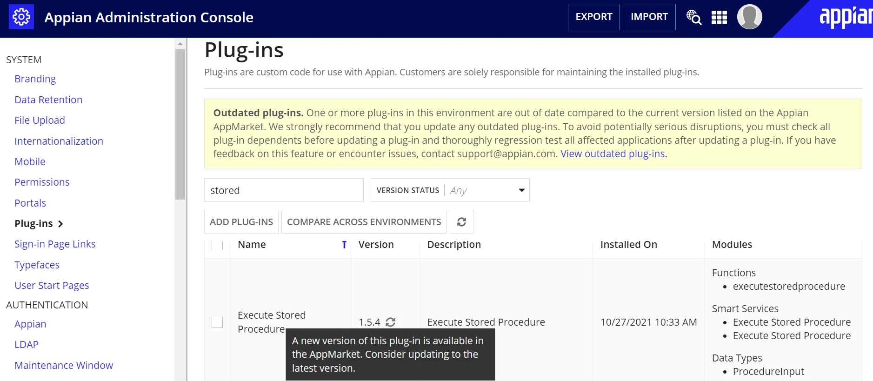873x381 pixels.
Task: Open File Upload settings
Action: [40, 120]
